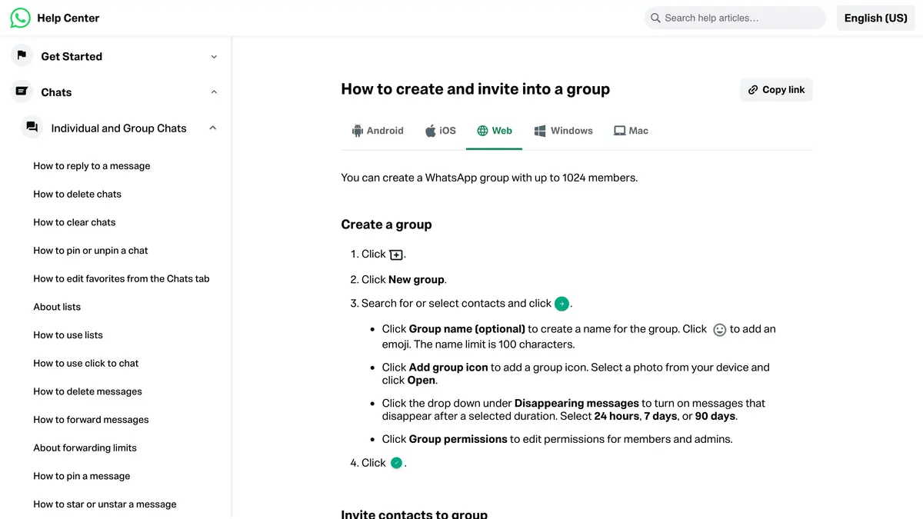923x519 pixels.
Task: Click the green arrow icon in step 3
Action: 562,304
